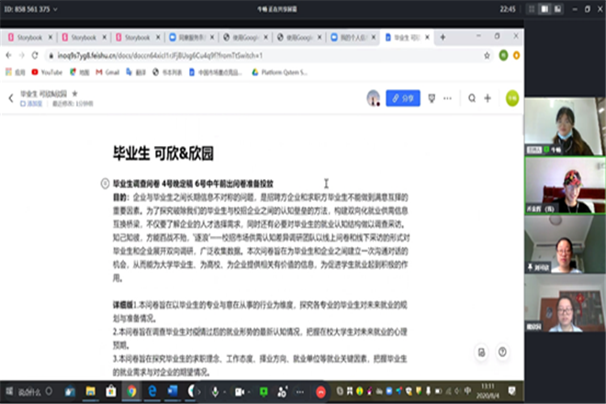Star the 毕业生 可欣&欣园 document
606x404 pixels.
click(75, 94)
